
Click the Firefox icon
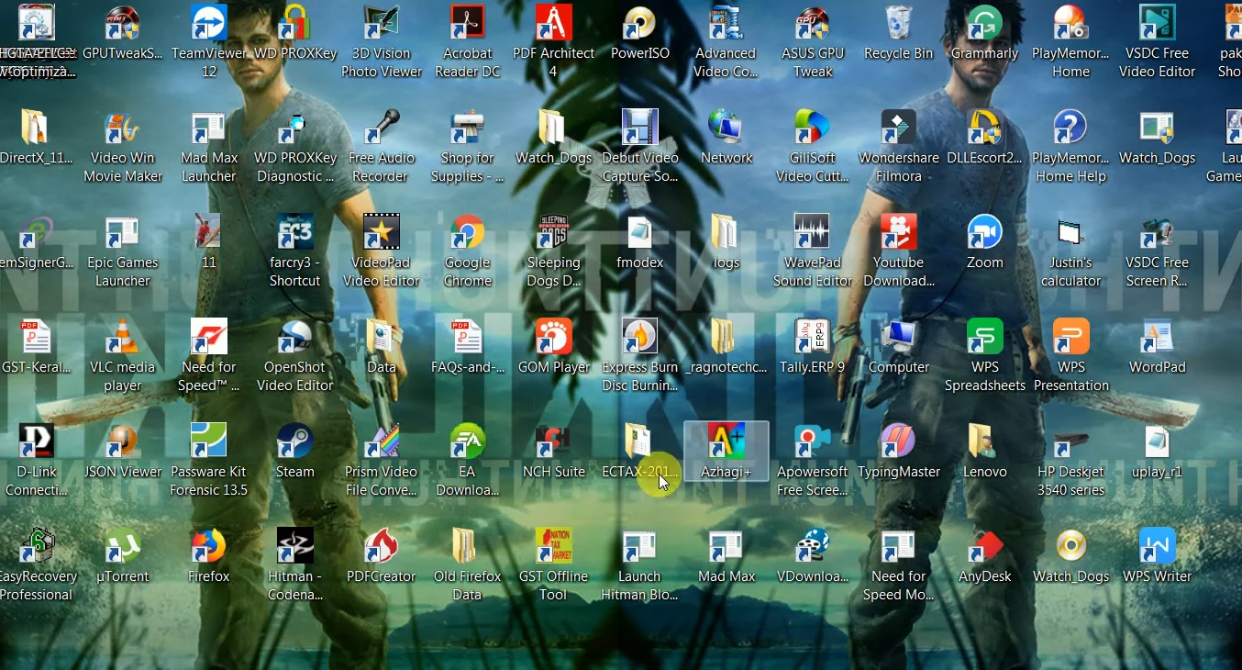coord(209,546)
